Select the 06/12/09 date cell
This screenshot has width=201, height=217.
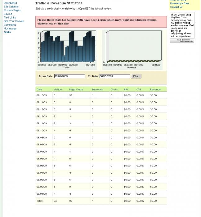click(42, 116)
